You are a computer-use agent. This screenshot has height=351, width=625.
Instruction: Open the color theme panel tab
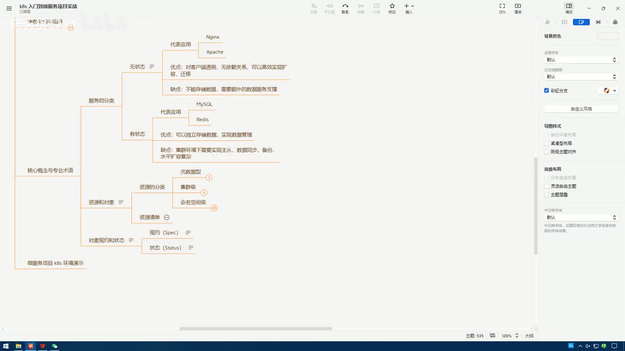pyautogui.click(x=615, y=22)
